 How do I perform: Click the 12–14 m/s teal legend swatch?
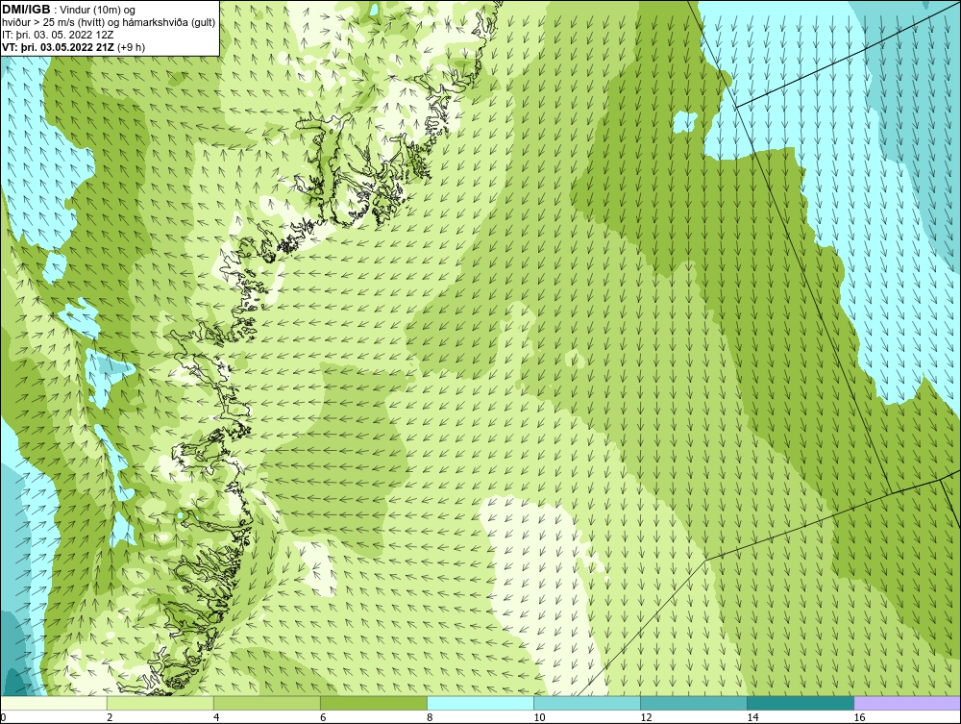(x=694, y=703)
